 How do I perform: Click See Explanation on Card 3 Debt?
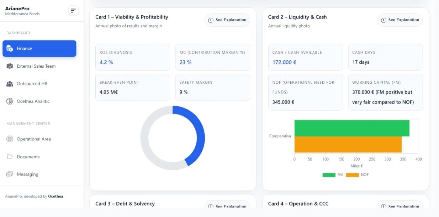[227, 206]
